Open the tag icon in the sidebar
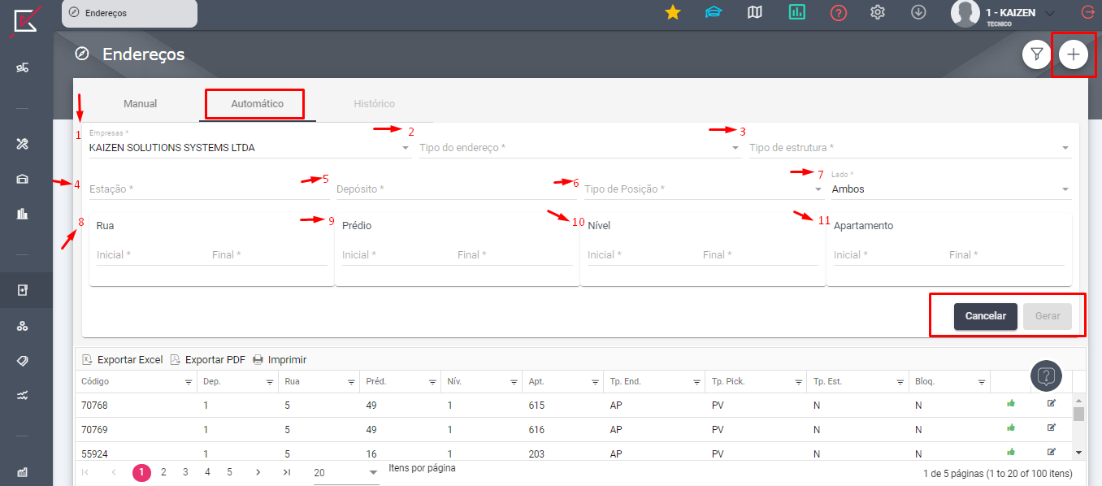Image resolution: width=1102 pixels, height=486 pixels. click(x=23, y=360)
